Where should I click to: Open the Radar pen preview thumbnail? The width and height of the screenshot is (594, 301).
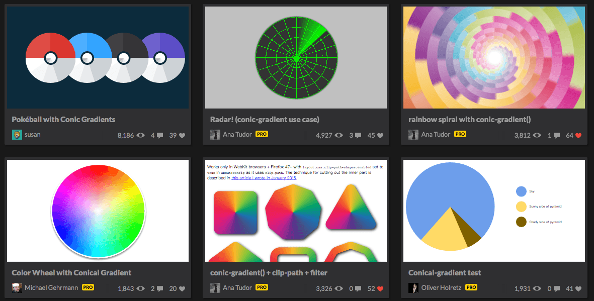(296, 58)
